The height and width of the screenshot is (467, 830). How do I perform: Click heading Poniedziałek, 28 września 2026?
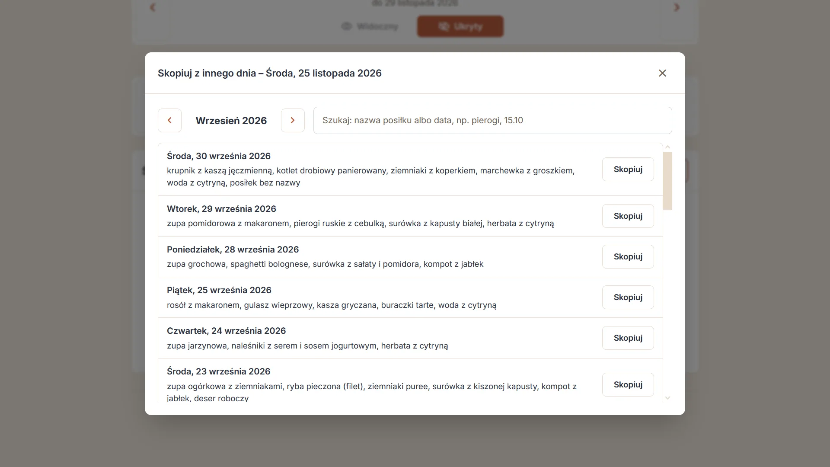tap(233, 249)
